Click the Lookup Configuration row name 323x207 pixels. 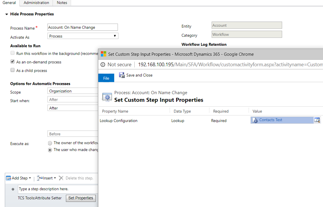pyautogui.click(x=119, y=121)
